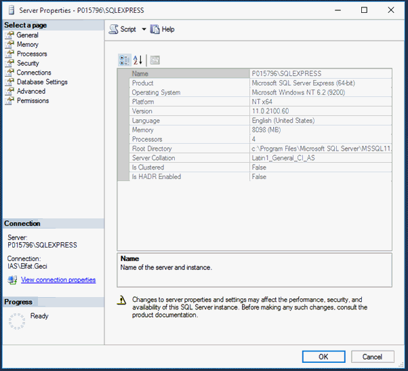The image size is (408, 371).
Task: Sort properties alphabetically
Action: (x=138, y=60)
